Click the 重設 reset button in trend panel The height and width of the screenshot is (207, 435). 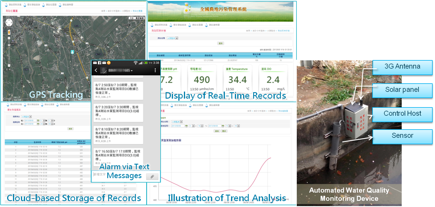coord(224,131)
